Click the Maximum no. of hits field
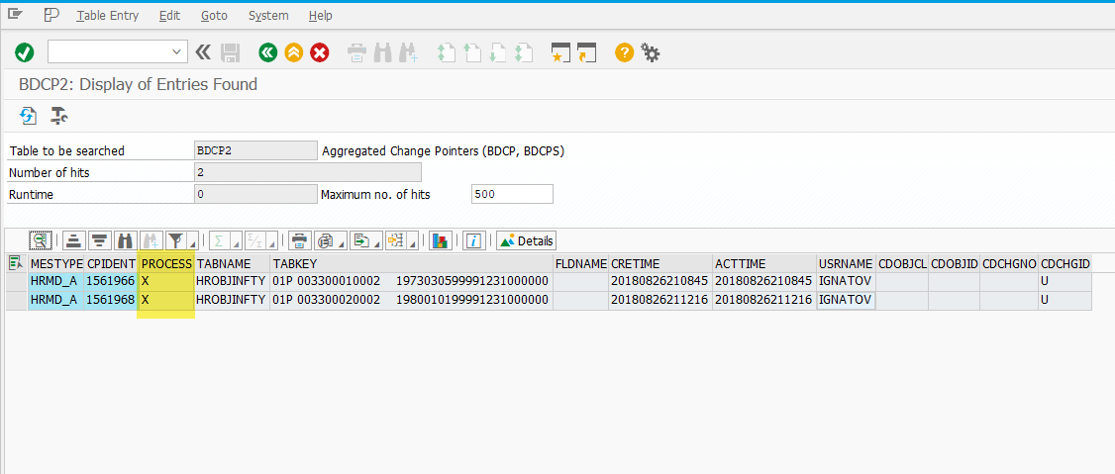This screenshot has height=474, width=1115. click(512, 193)
